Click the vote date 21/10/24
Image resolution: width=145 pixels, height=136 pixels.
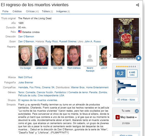[126, 123]
